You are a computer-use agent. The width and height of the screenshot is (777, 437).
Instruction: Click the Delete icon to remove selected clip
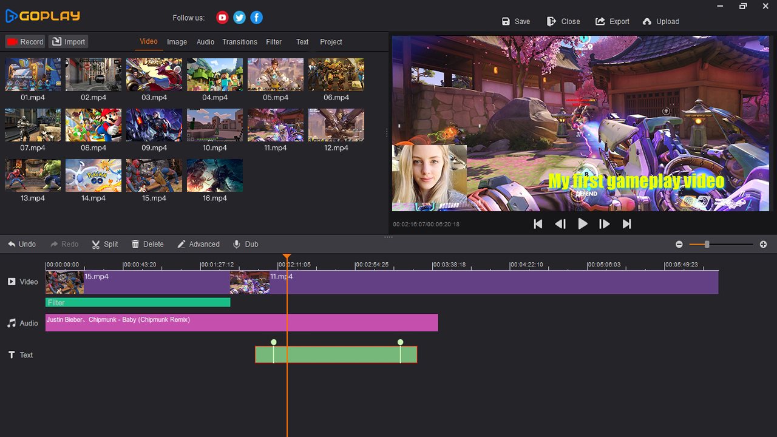(148, 244)
